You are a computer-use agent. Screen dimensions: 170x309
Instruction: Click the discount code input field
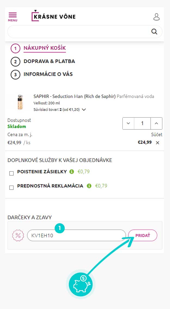(76, 235)
